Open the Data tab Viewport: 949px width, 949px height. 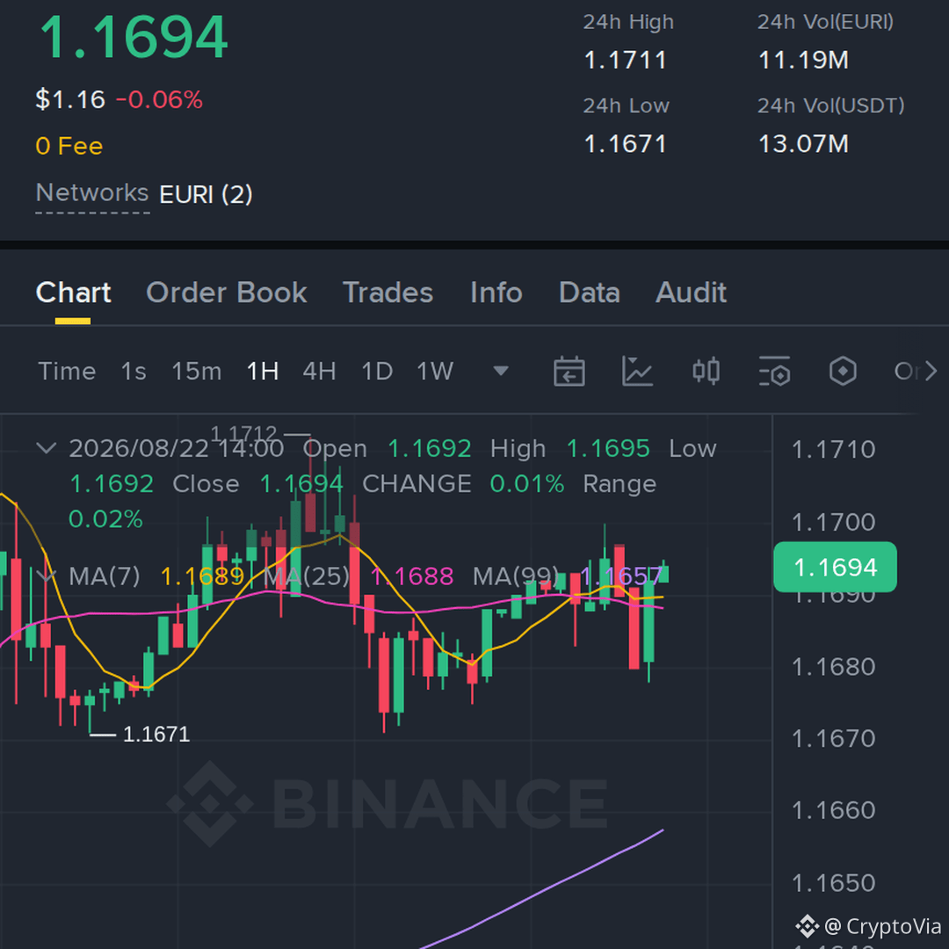(x=590, y=293)
